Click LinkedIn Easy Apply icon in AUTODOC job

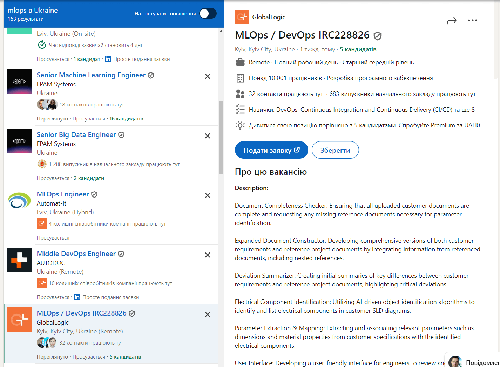coord(77,297)
